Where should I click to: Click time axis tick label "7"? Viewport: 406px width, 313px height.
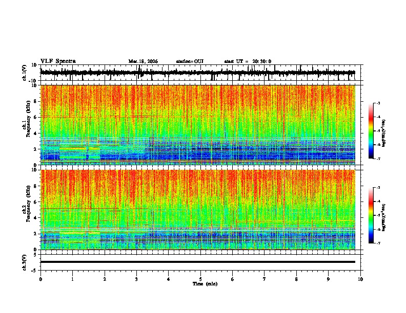point(265,279)
